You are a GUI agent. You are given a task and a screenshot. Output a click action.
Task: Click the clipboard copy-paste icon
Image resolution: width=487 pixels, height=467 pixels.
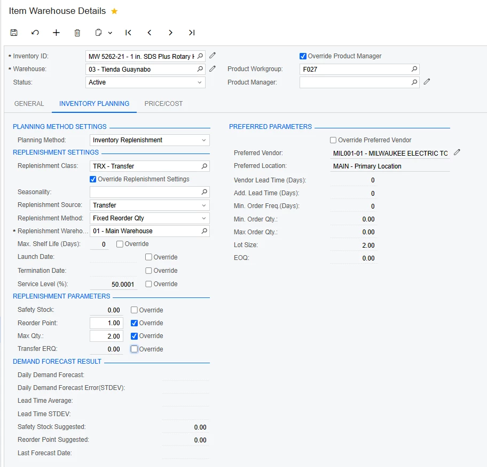pos(98,32)
